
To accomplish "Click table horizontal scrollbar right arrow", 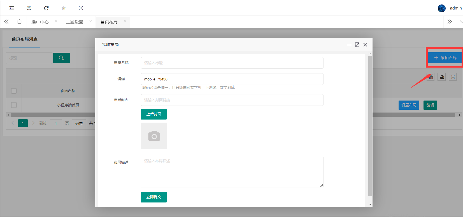I will pos(460,115).
